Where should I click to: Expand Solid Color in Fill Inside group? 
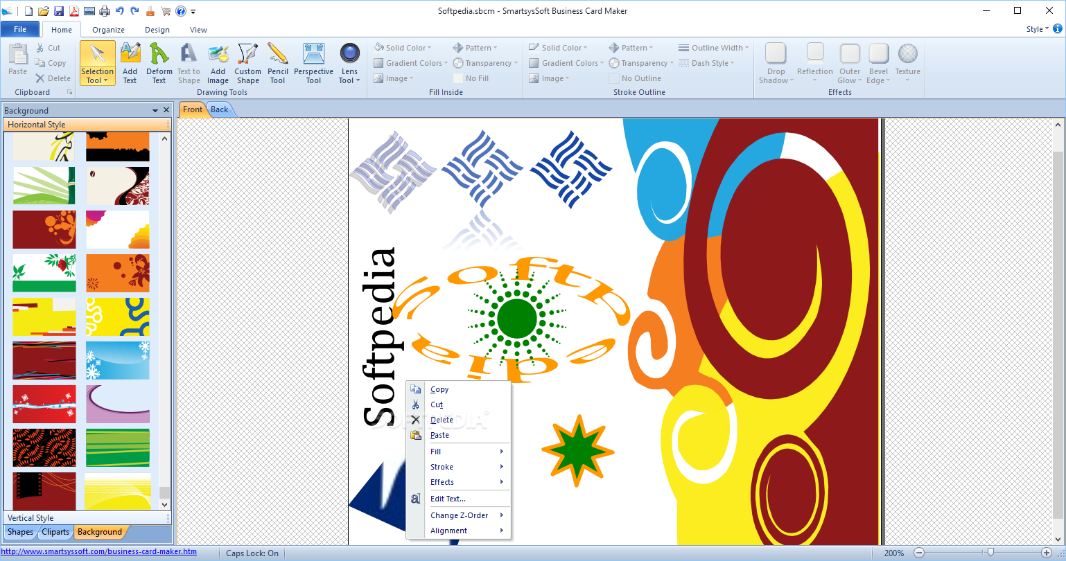click(x=403, y=48)
